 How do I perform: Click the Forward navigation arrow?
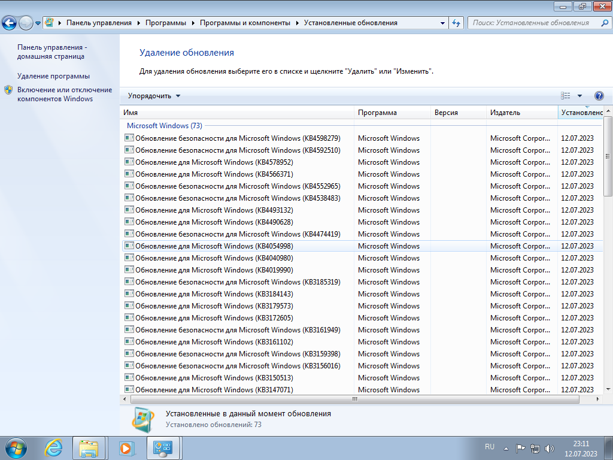tap(26, 23)
